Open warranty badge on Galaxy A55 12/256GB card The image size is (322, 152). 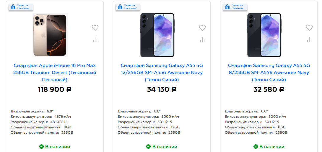(128, 7)
